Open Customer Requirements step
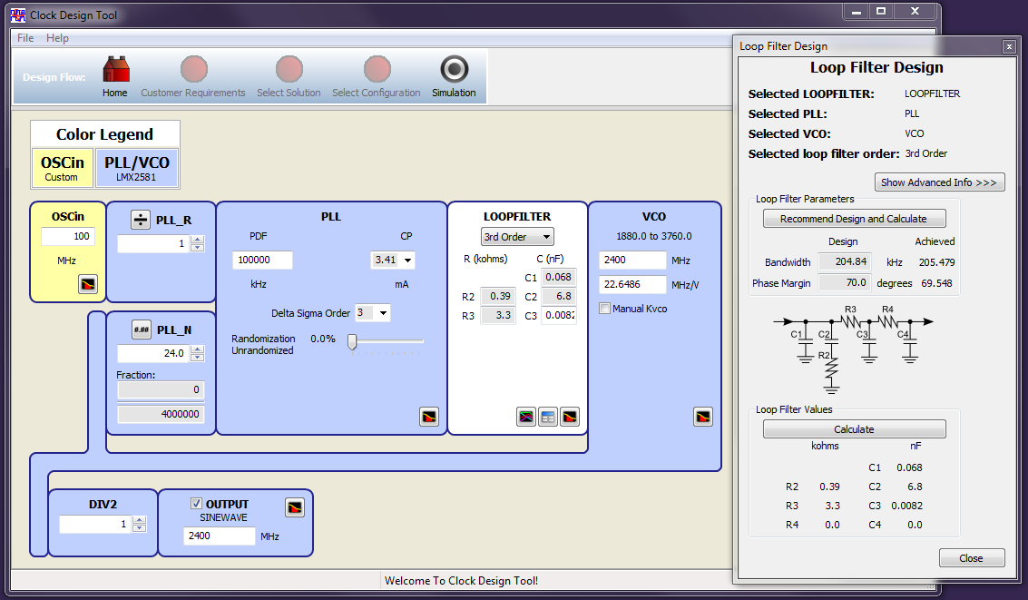 192,77
